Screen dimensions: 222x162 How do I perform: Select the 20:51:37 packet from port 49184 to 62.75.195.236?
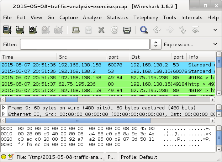(x=108, y=90)
